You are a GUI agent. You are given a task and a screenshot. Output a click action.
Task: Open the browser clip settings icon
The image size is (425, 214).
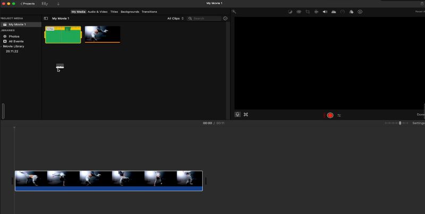click(x=225, y=19)
